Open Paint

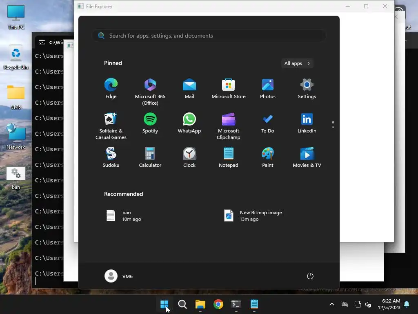pos(268,157)
